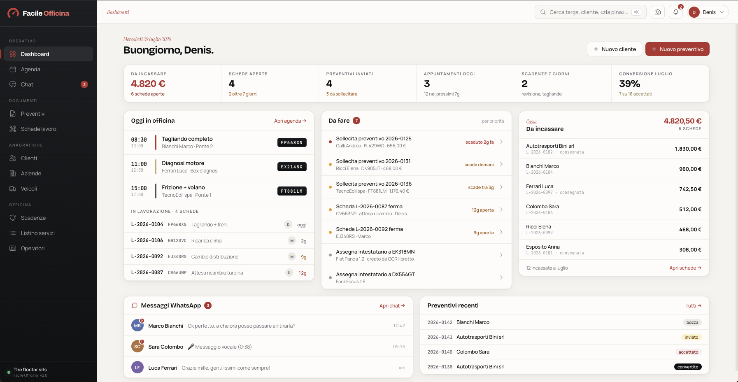
Task: Follow the Apri agenda link
Action: point(290,121)
